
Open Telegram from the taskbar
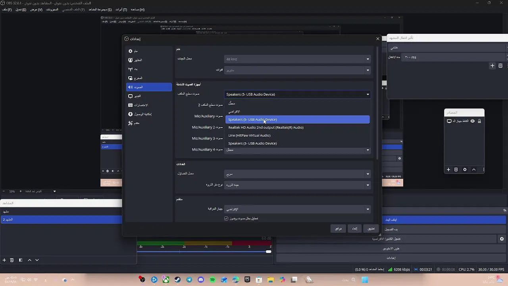[x=189, y=280]
